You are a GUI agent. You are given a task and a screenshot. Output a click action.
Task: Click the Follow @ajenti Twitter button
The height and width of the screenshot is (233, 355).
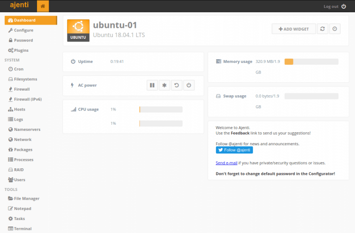[234, 150]
